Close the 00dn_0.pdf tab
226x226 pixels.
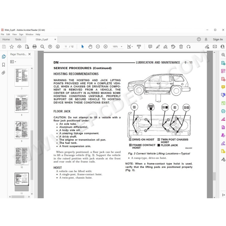click(55, 39)
